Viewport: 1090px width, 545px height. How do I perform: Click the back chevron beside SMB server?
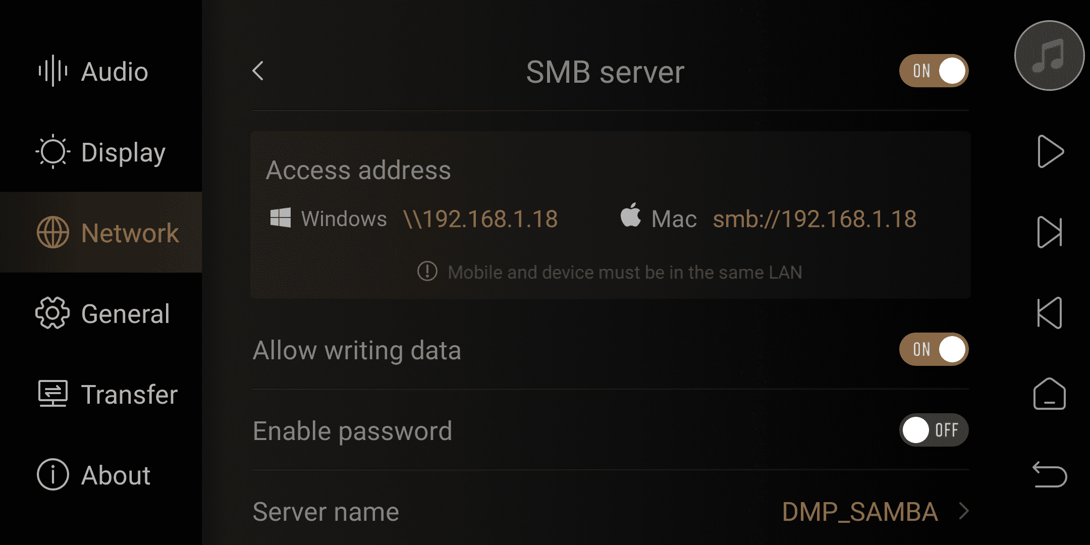[x=258, y=71]
